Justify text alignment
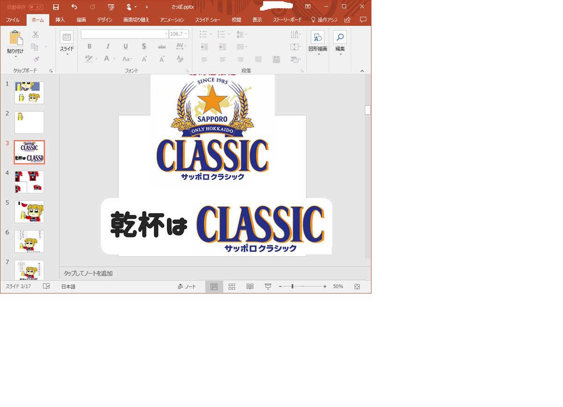Viewport: 563px width, 407px height. [258, 59]
